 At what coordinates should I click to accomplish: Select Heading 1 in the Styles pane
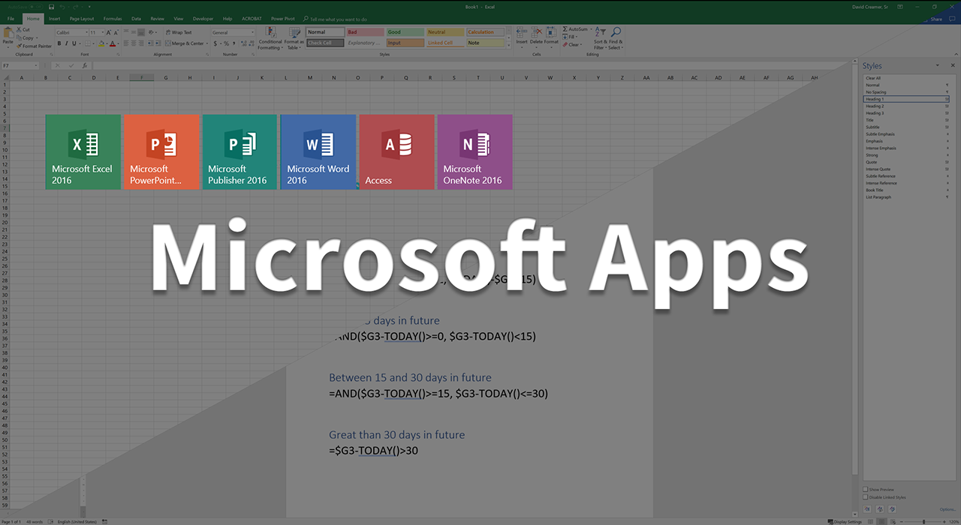(907, 99)
